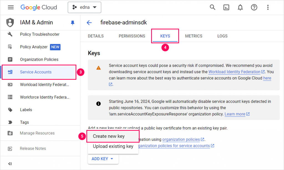
Task: Follow the 'here' link about authentication
Action: 267,78
